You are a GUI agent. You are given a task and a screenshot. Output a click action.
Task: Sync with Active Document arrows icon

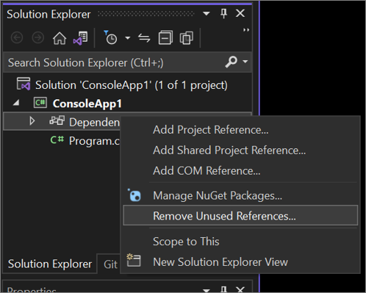144,38
